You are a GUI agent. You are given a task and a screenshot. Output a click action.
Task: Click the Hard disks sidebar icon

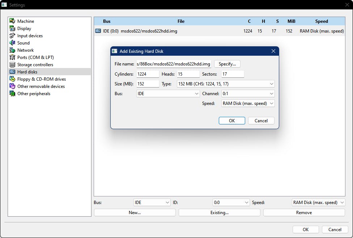[12, 72]
